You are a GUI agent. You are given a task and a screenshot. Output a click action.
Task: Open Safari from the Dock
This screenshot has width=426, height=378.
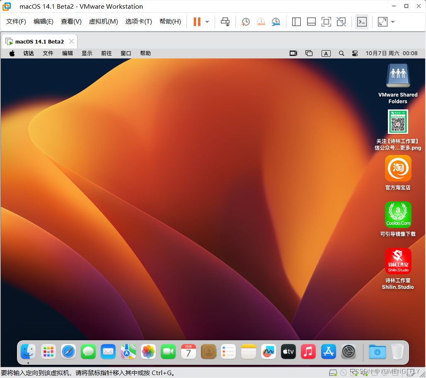tap(68, 351)
